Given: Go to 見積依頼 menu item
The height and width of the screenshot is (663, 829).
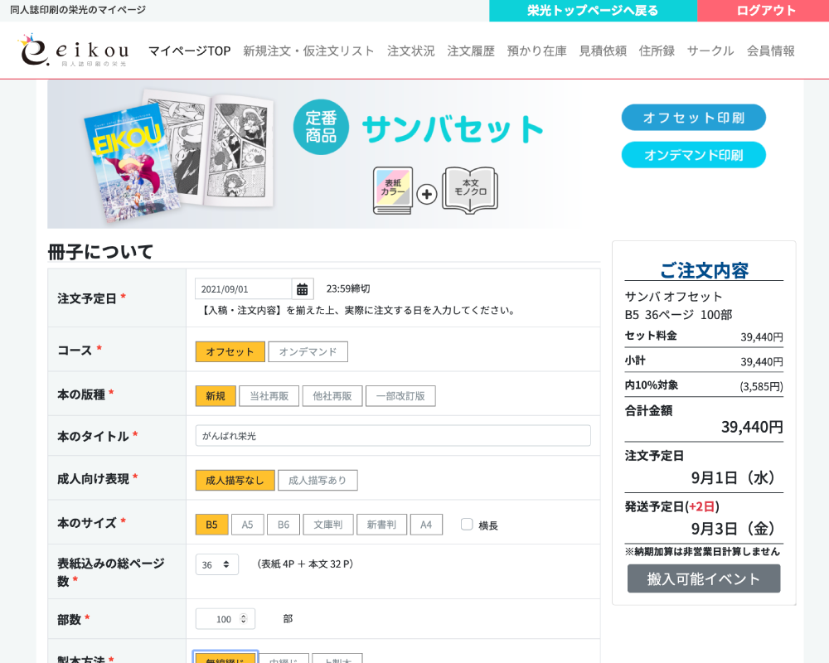Looking at the screenshot, I should coord(603,51).
